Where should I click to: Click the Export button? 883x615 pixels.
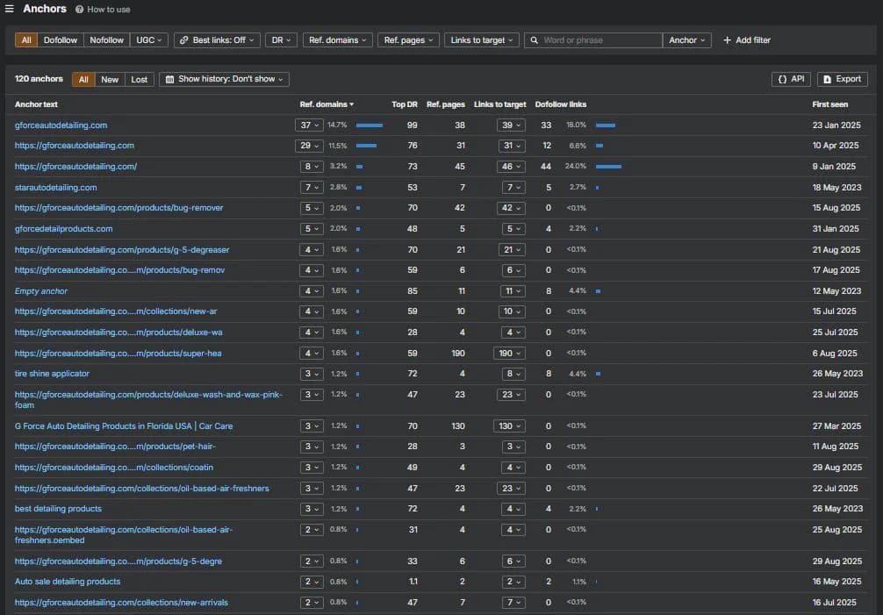842,79
